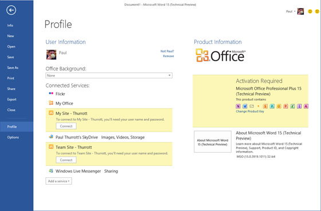Click the Change Product Key link
Screen dimensions: 321x211
coord(250,112)
